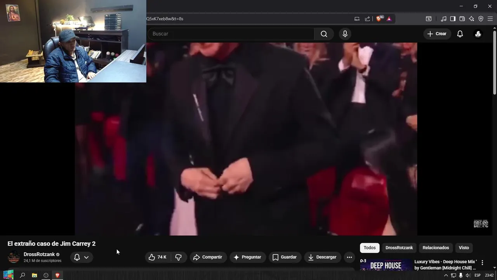Click the YouTube search magnifier button
The height and width of the screenshot is (280, 497).
click(x=324, y=34)
